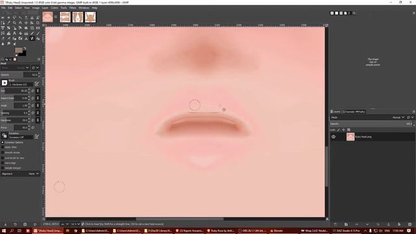Switch to the Paths tab
Screen dimensions: 416x234
point(360,112)
